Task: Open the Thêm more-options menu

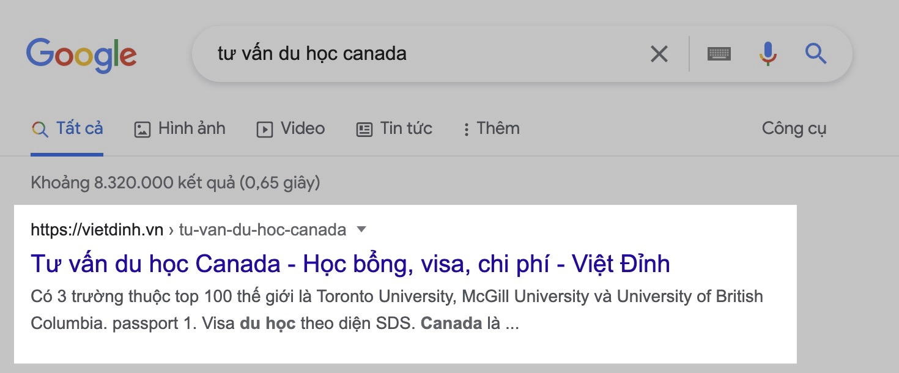Action: click(491, 128)
